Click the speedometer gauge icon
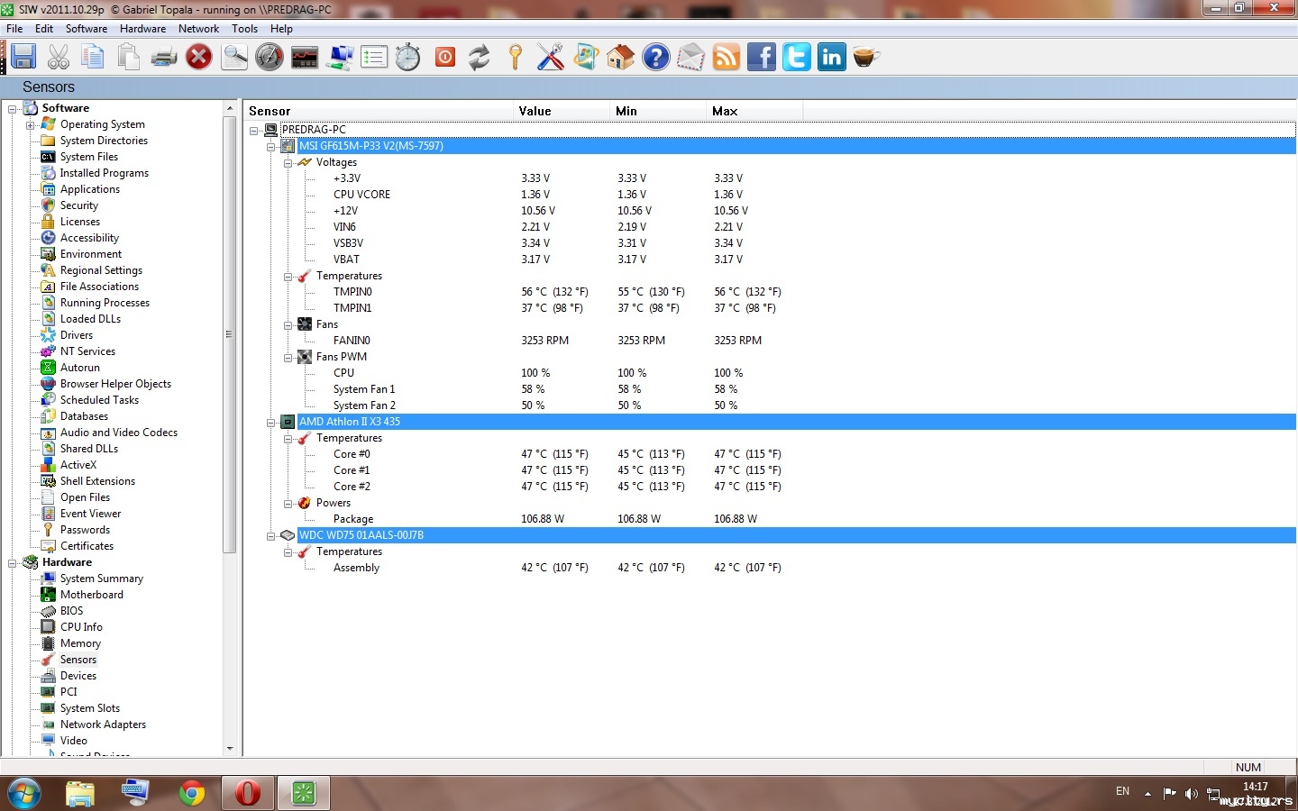Screen dimensions: 1298x811 pyautogui.click(x=269, y=58)
